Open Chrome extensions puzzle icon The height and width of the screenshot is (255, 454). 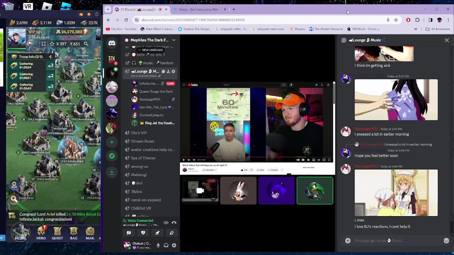point(417,20)
